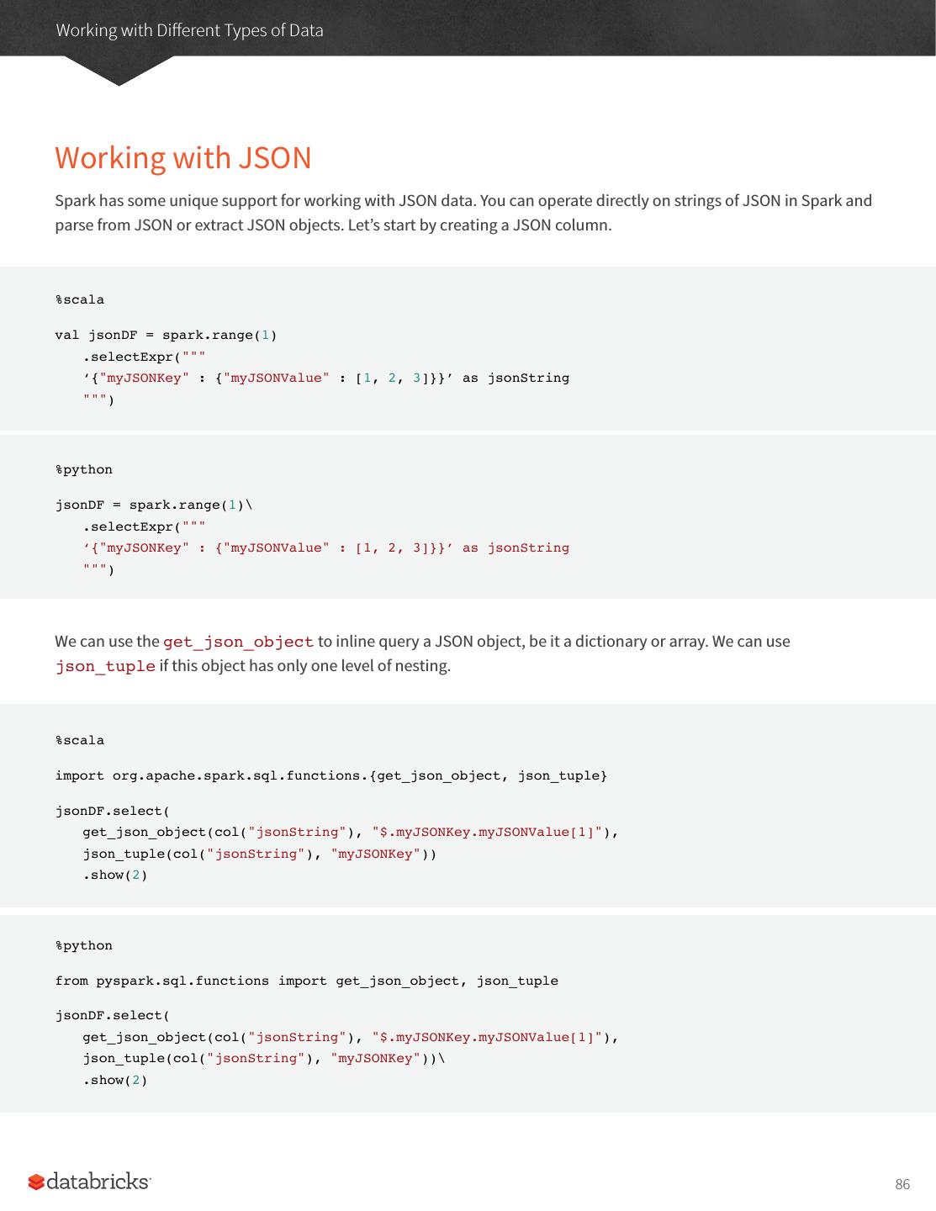Click the %scala label above the import statement

(80, 740)
